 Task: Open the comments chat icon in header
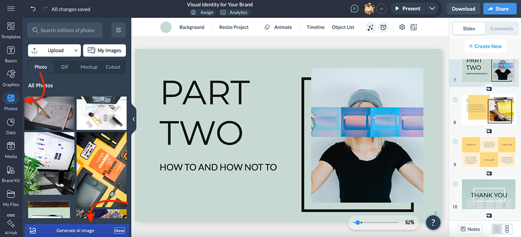tap(355, 9)
